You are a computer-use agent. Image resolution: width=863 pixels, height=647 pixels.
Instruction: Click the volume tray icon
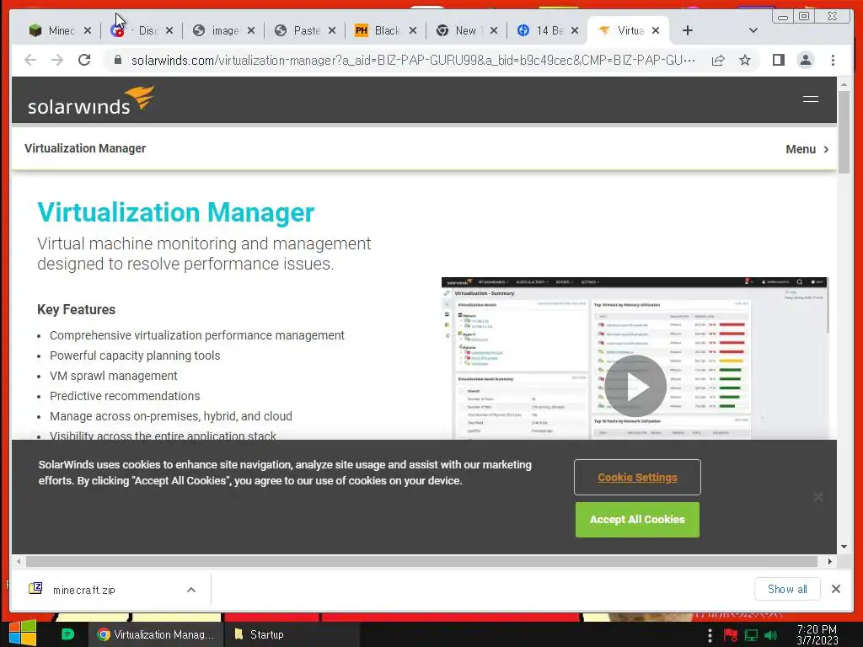point(770,635)
